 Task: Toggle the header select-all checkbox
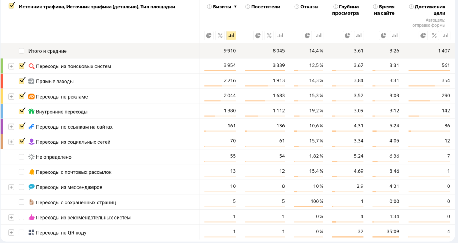11,6
